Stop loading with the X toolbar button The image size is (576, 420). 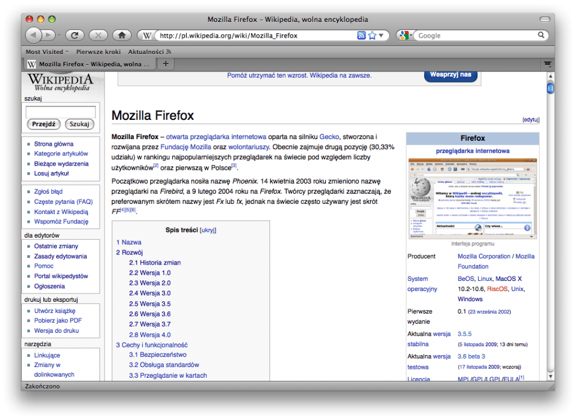tap(98, 35)
